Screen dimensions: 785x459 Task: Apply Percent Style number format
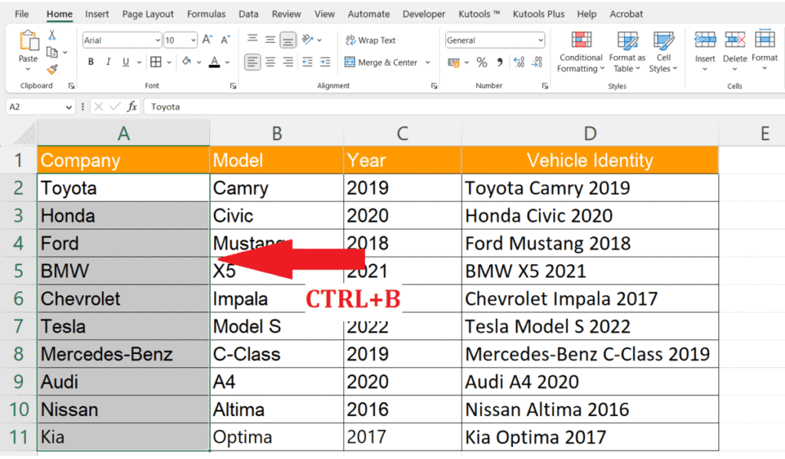[481, 62]
